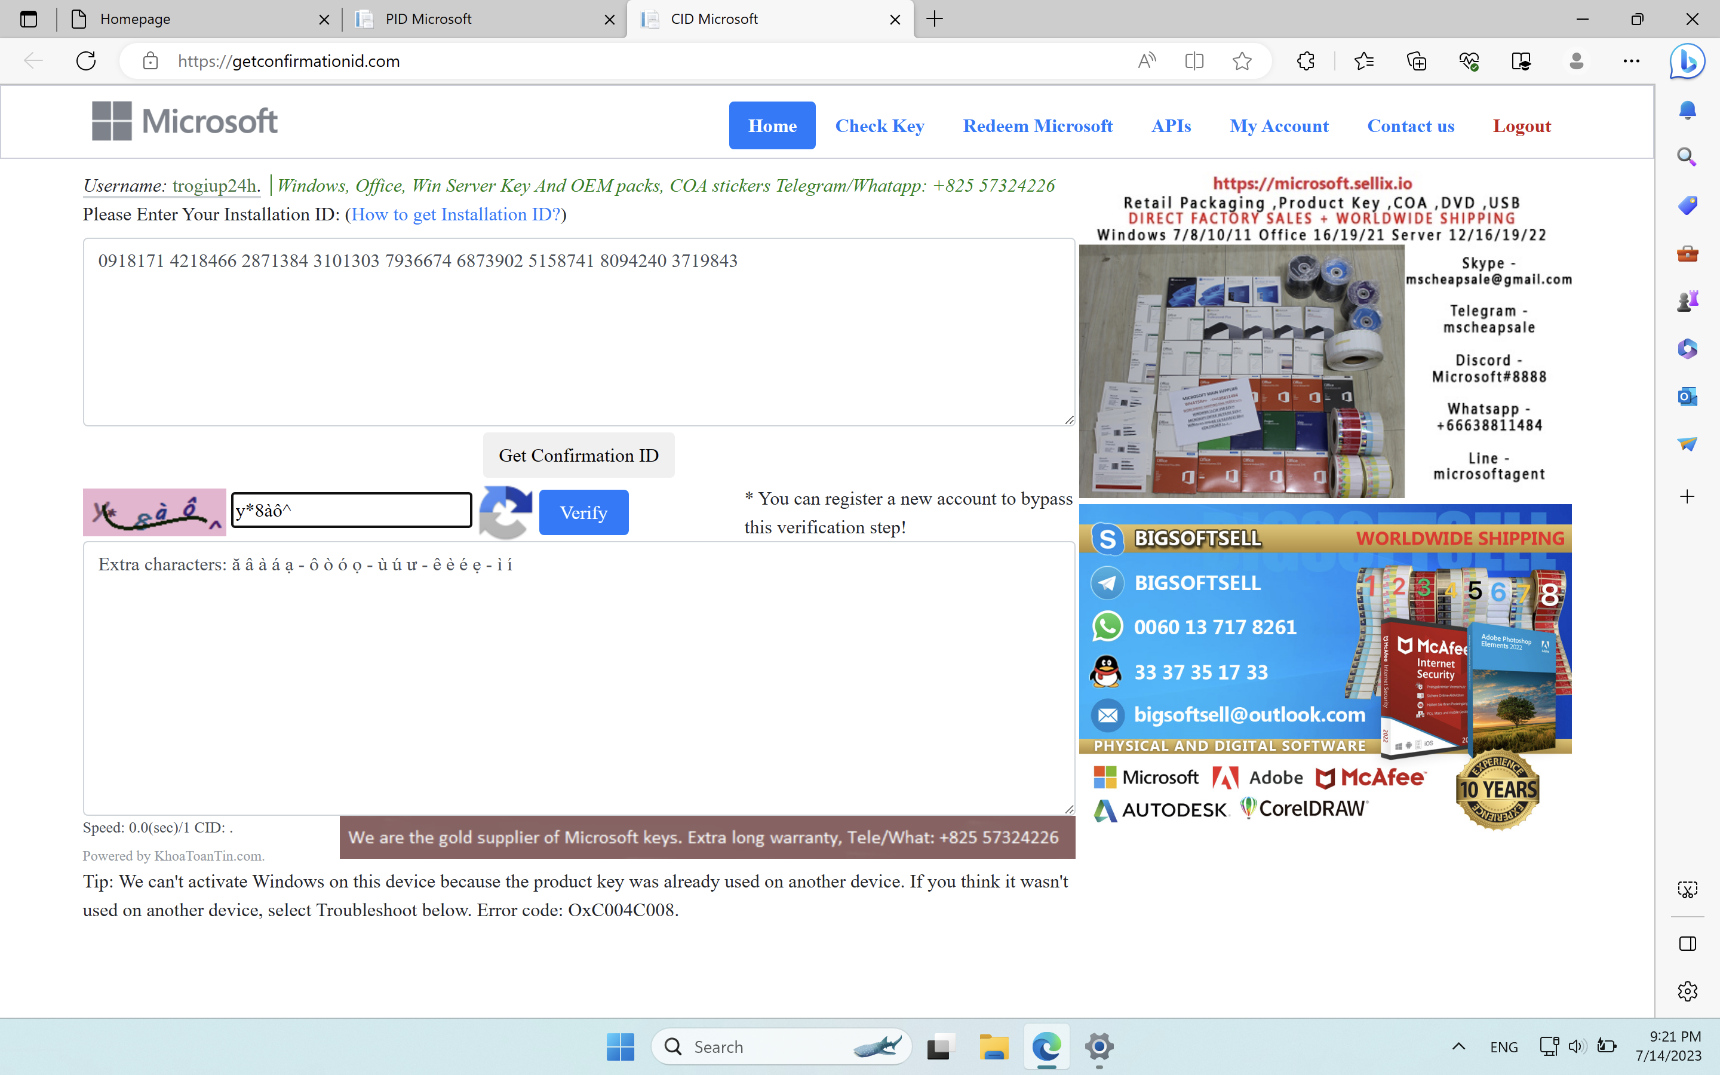
Task: Click the captcha text input field
Action: pos(351,511)
